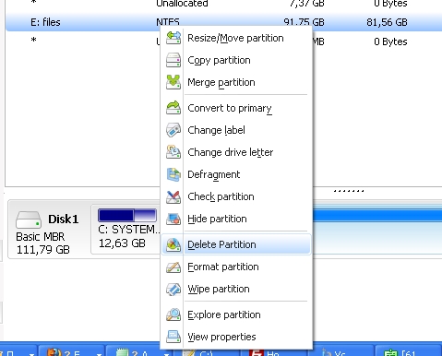Screen dimensions: 442x356
Task: Click the Convert to primary icon
Action: (173, 108)
